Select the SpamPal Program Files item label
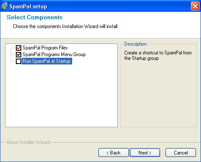201x162 pixels. pos(45,48)
